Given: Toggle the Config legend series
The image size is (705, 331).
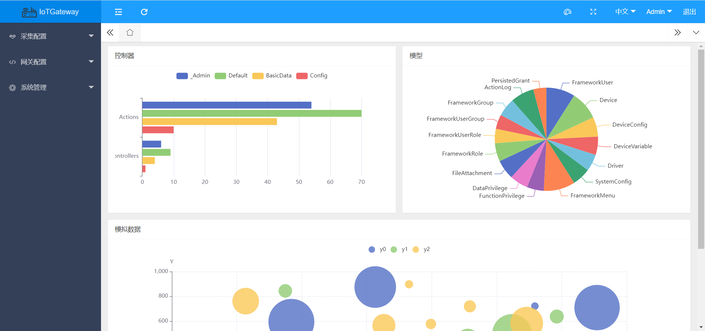Looking at the screenshot, I should pyautogui.click(x=312, y=76).
